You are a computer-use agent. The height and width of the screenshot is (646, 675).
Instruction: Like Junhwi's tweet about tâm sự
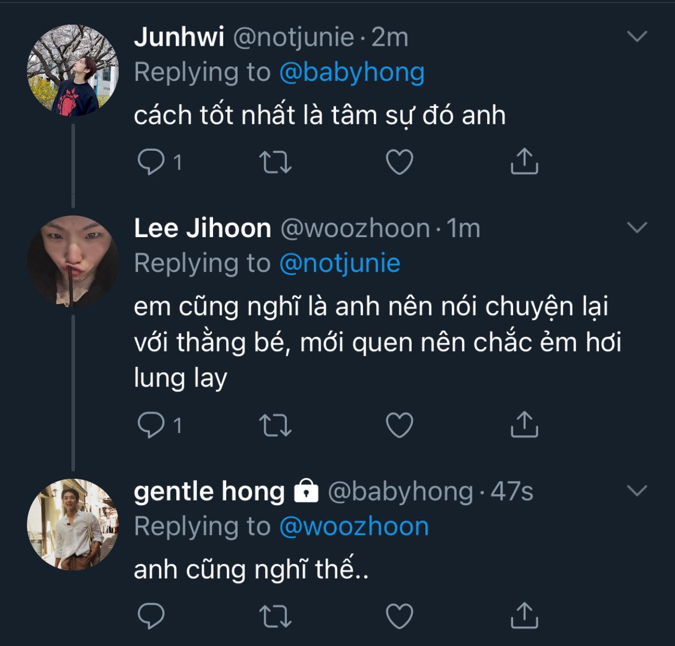pyautogui.click(x=399, y=162)
